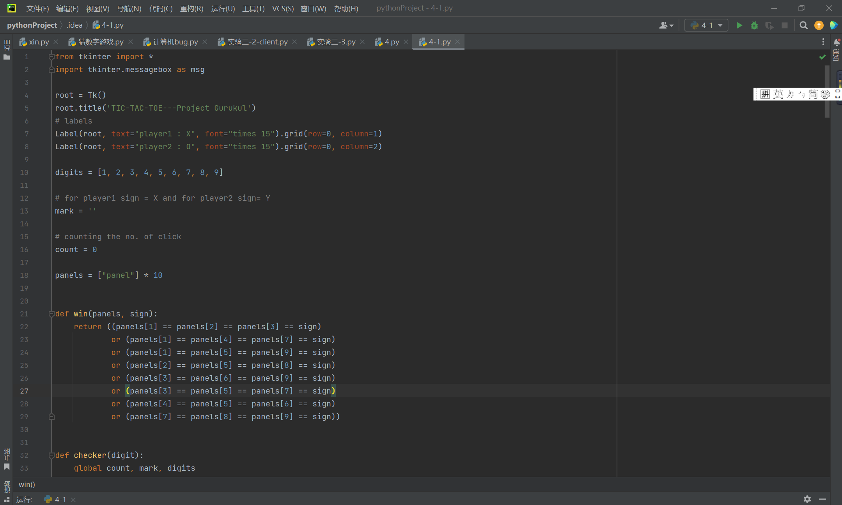Click the fold end marker on line 2
The width and height of the screenshot is (842, 505).
pos(51,70)
